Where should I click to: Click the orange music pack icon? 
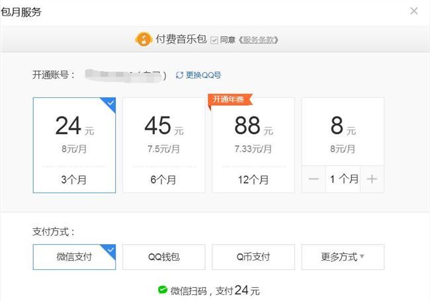144,39
